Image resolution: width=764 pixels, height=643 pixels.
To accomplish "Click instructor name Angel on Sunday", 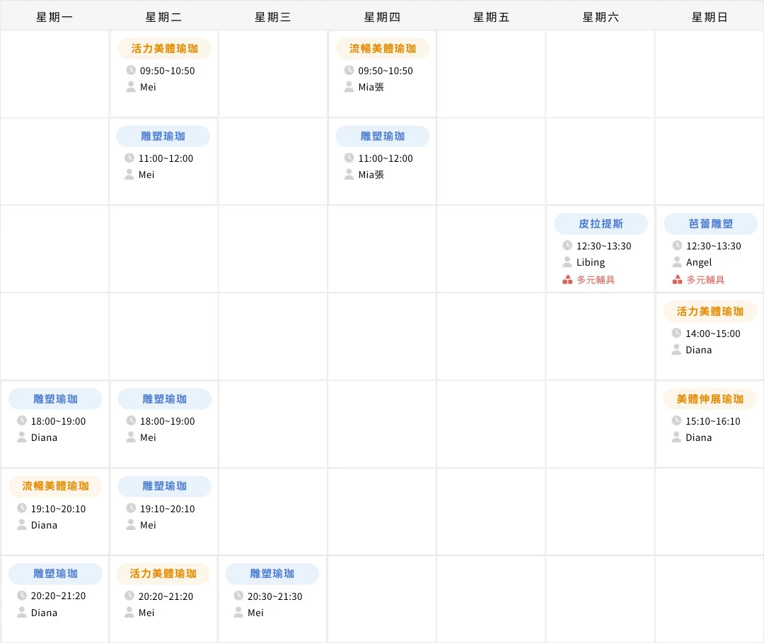I will tap(698, 262).
